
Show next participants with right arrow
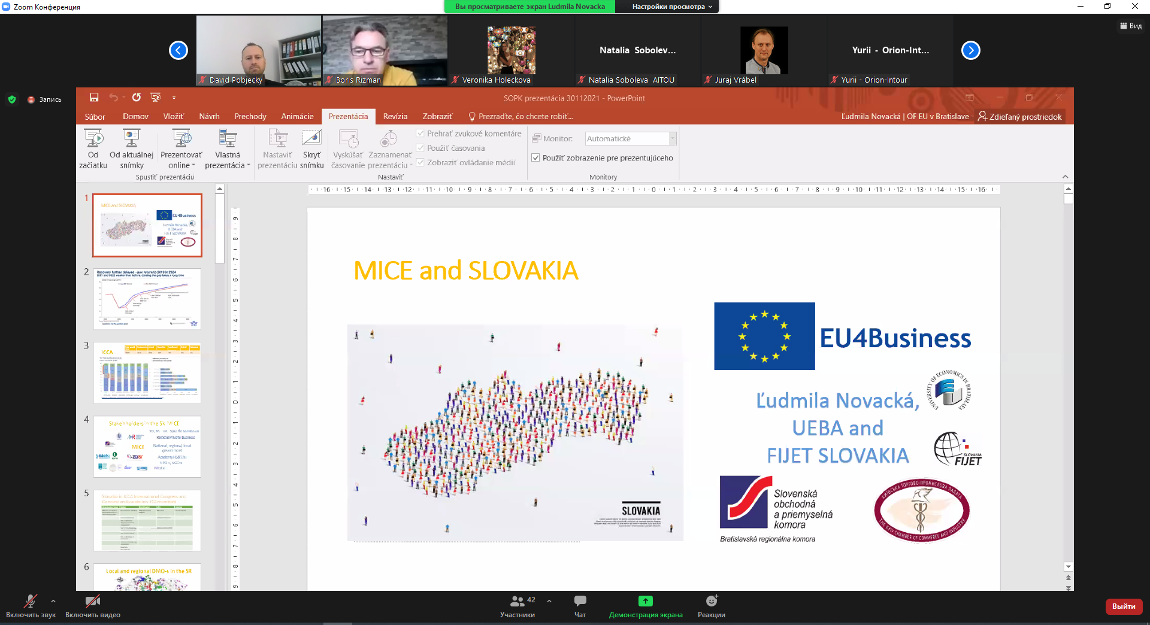970,50
